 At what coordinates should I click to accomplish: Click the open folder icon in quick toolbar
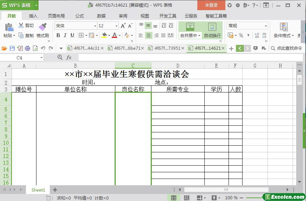click(x=4, y=48)
